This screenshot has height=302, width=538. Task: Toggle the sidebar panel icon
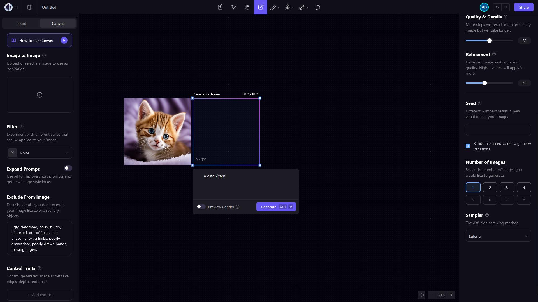click(29, 7)
